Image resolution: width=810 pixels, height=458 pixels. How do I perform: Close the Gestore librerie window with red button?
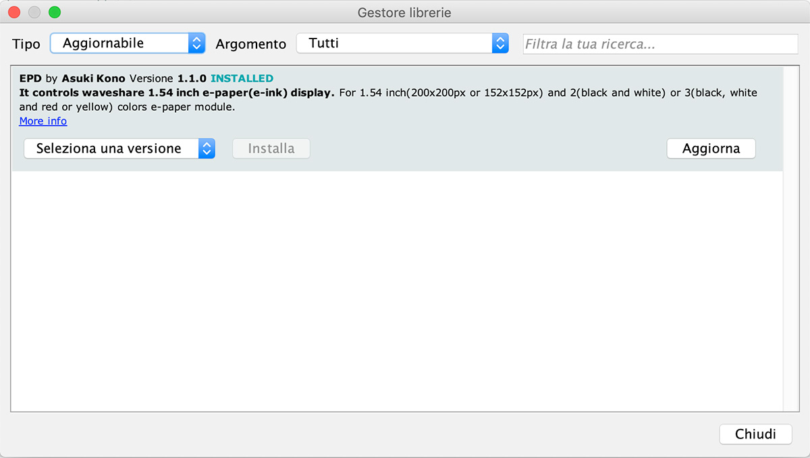[x=14, y=12]
